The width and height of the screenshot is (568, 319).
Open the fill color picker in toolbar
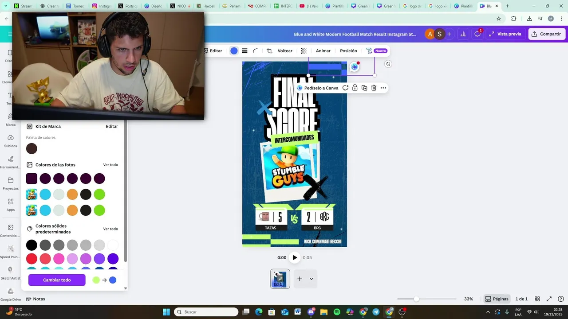tap(234, 51)
